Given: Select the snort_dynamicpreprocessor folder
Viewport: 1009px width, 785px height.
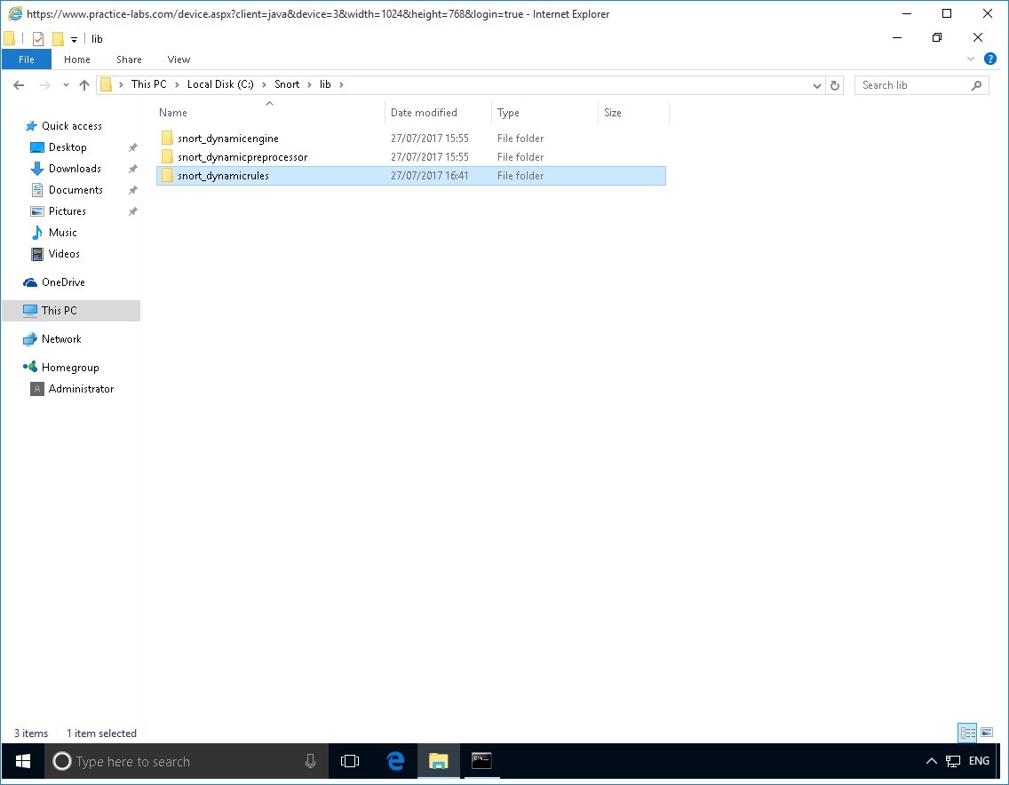Looking at the screenshot, I should tap(242, 157).
